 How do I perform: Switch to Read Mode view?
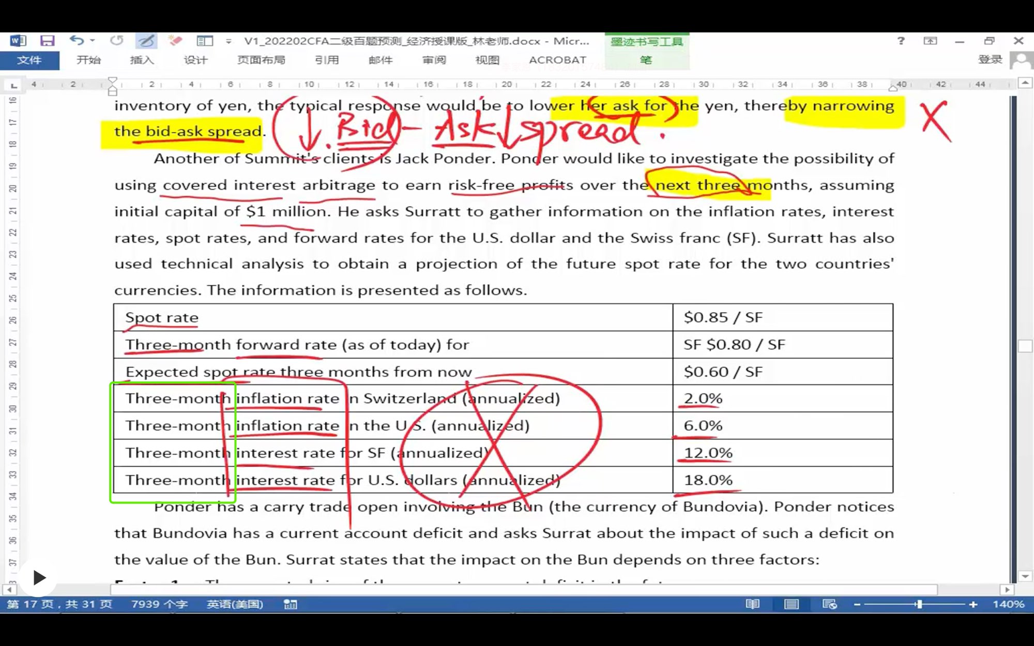753,604
